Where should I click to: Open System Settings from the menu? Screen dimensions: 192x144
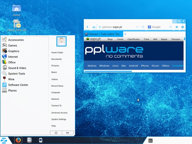[59, 119]
